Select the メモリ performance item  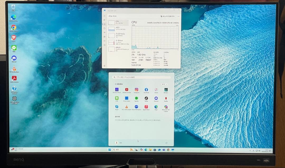[118, 29]
